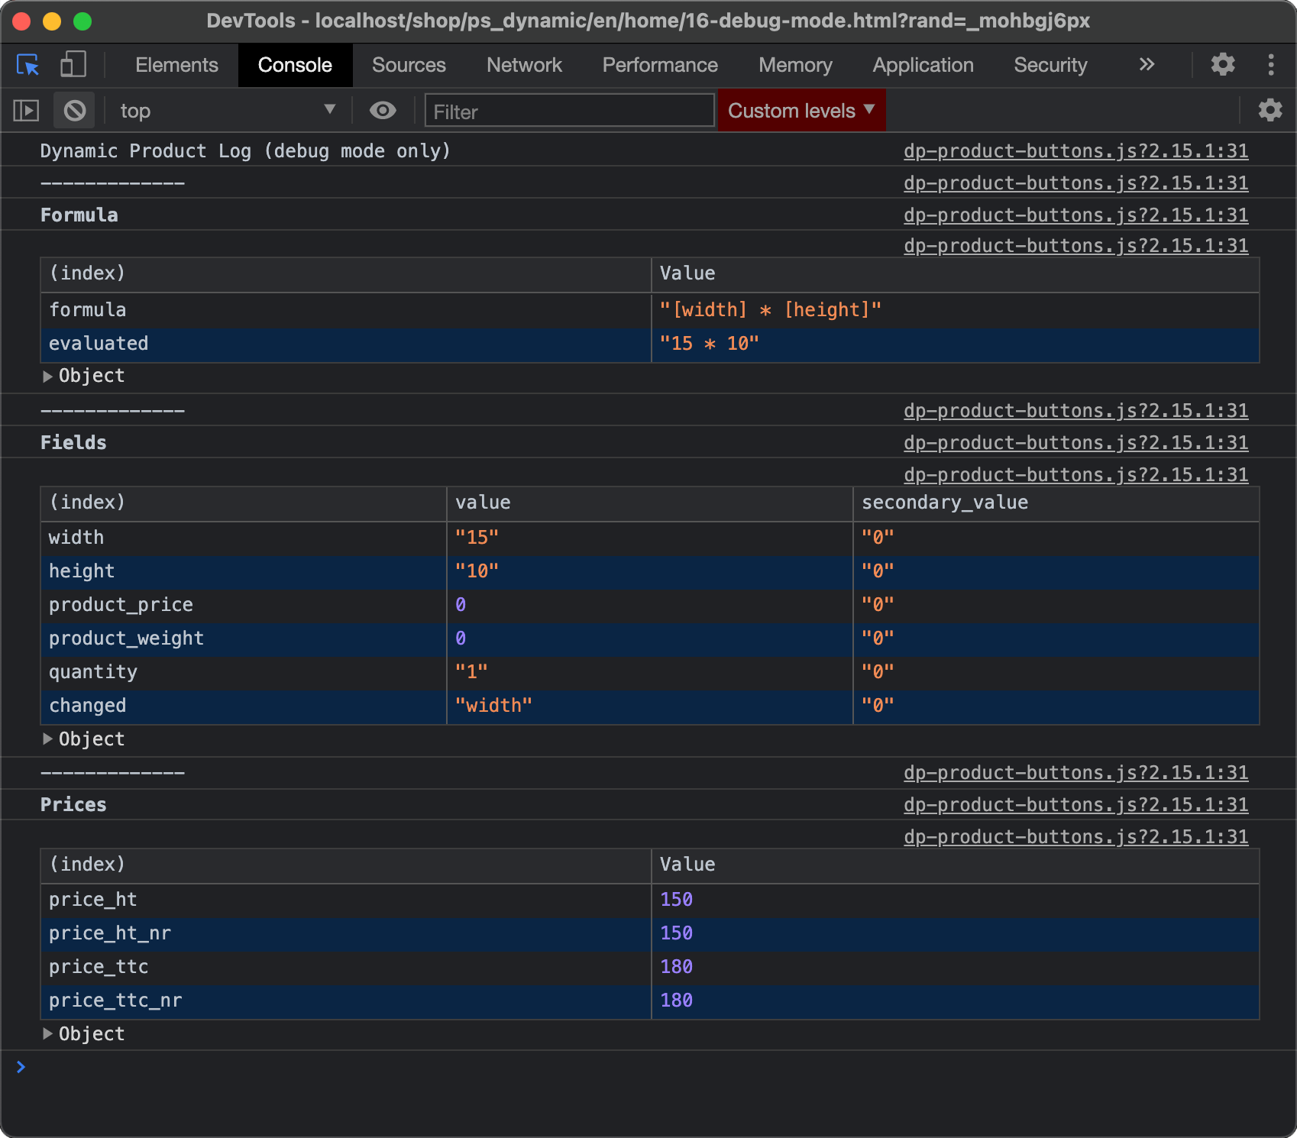The width and height of the screenshot is (1297, 1138).
Task: Create live expression with the eye icon
Action: 383,111
